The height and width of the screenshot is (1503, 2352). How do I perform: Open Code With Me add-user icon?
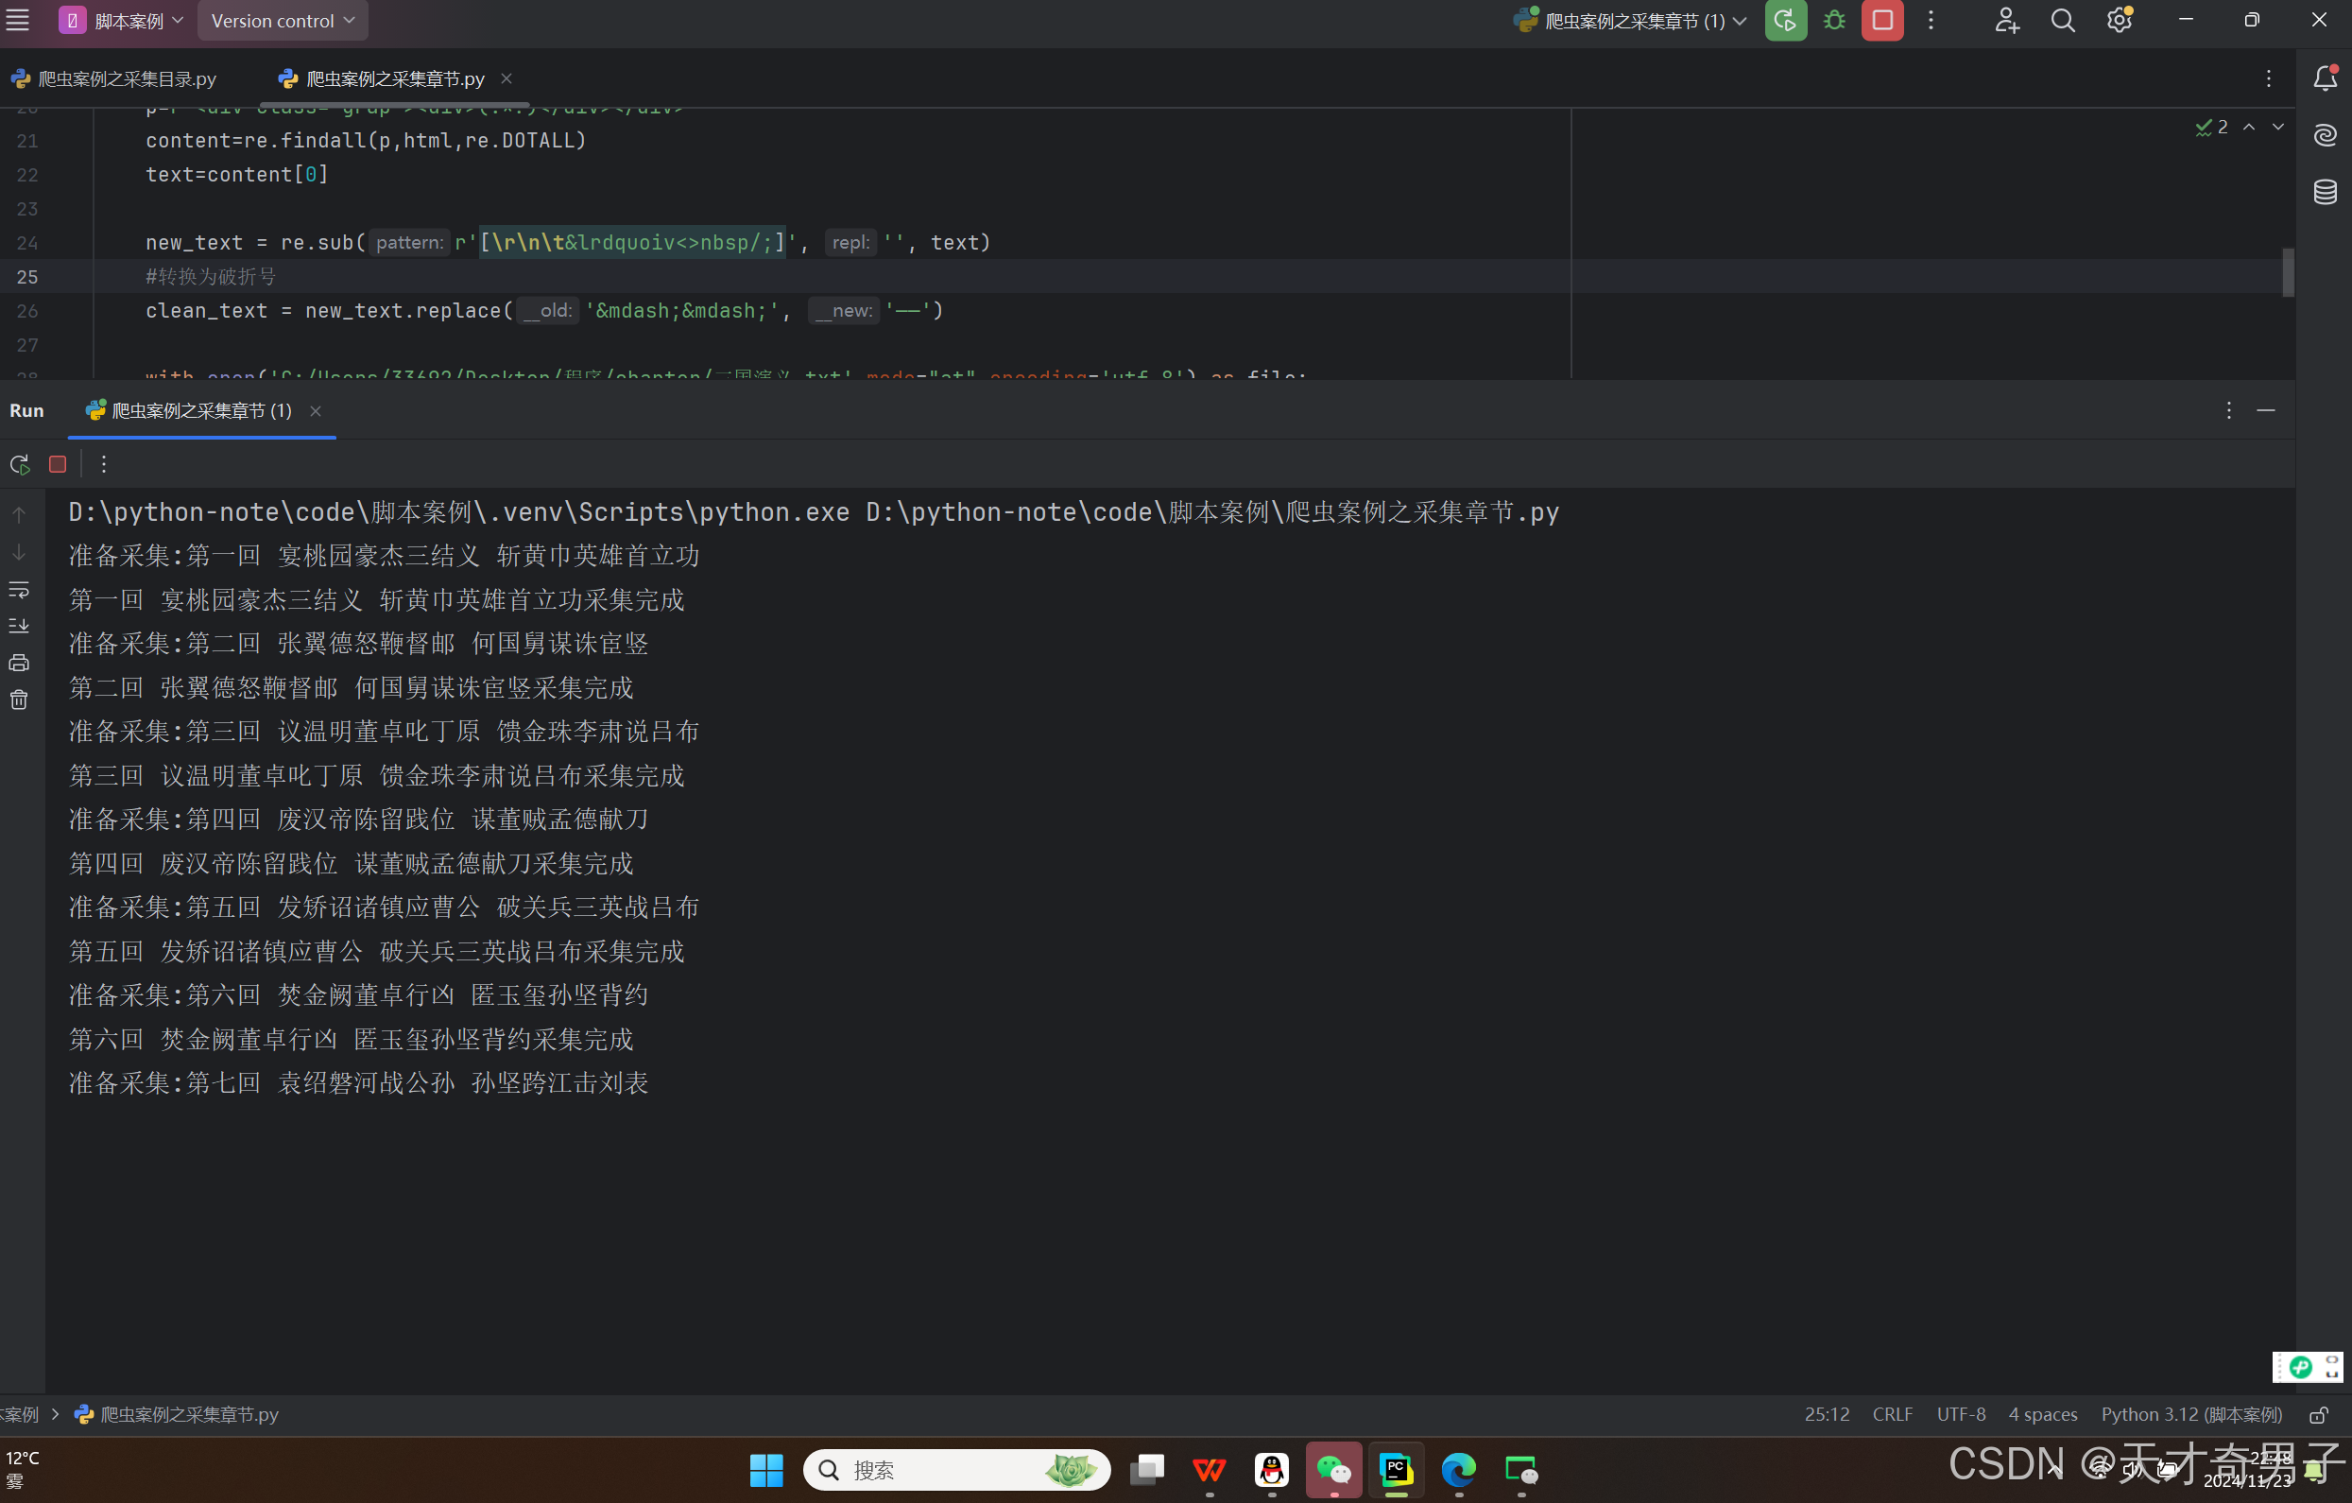pyautogui.click(x=2007, y=21)
